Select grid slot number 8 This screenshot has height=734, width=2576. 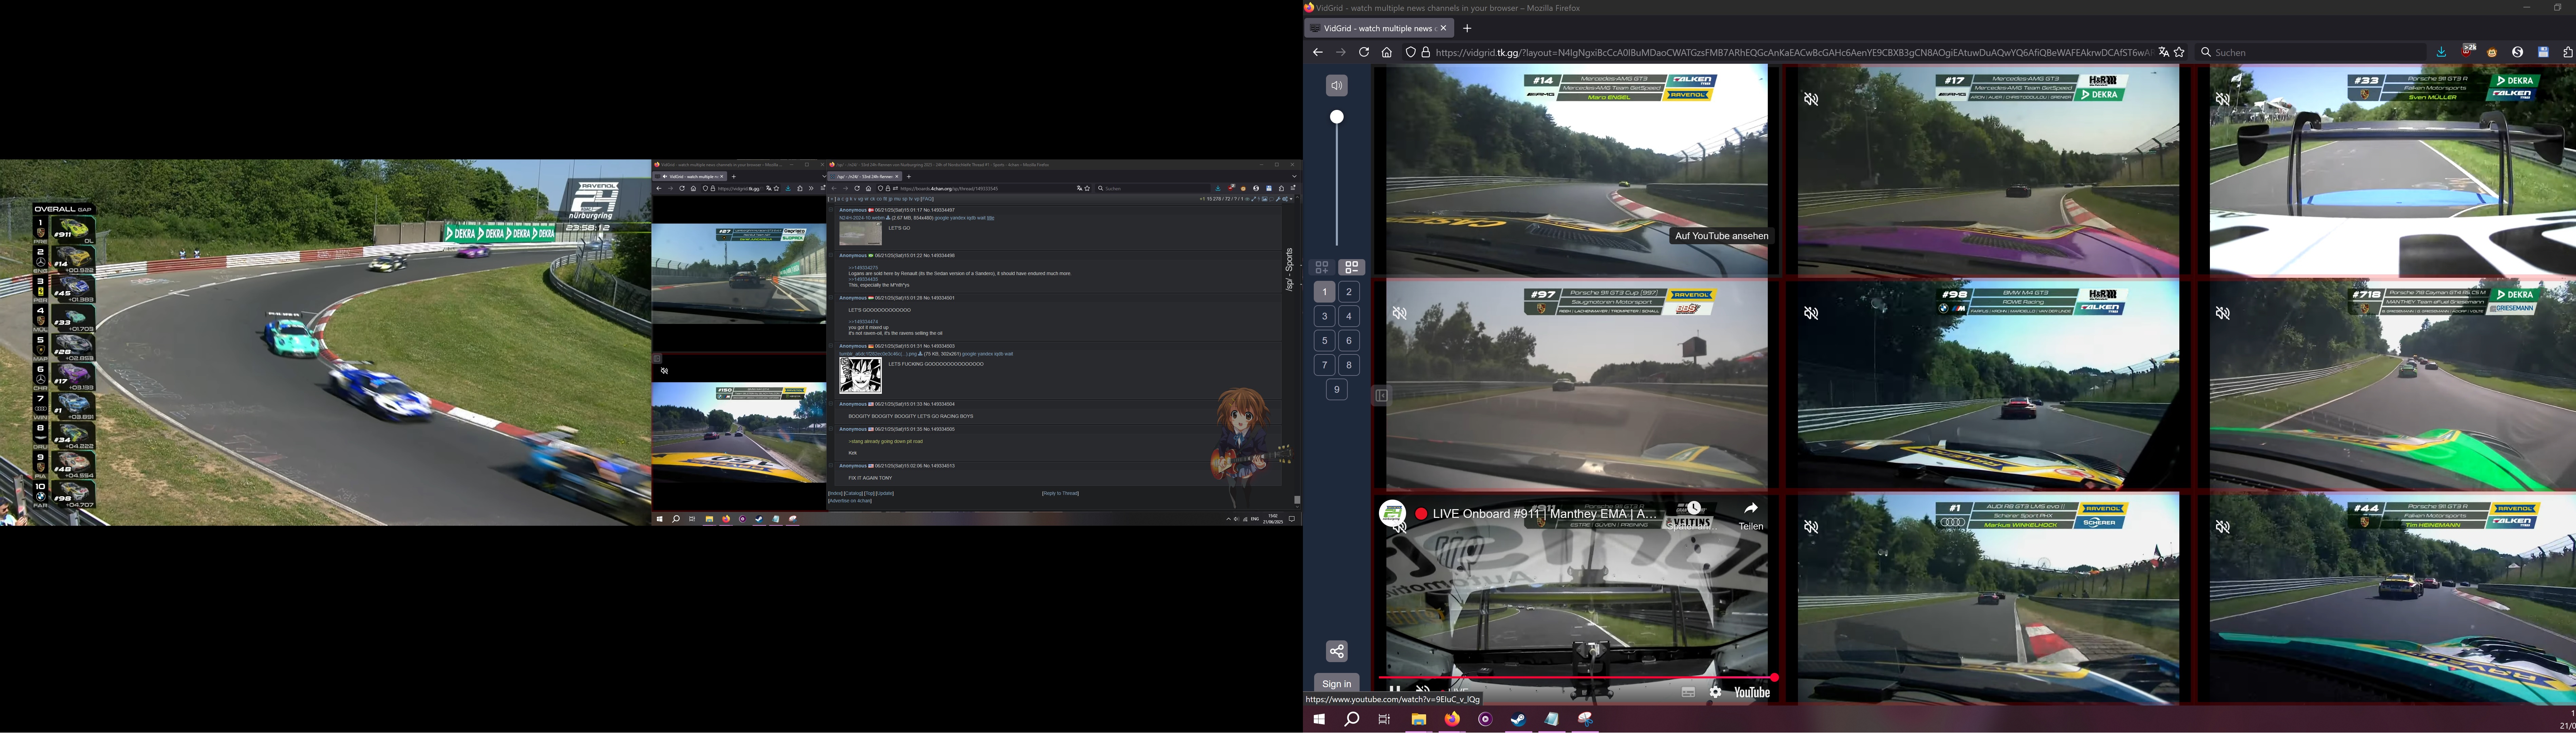coord(1349,365)
